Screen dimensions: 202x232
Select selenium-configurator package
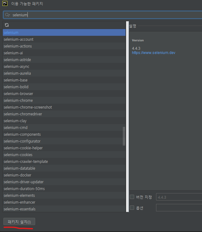(64, 141)
